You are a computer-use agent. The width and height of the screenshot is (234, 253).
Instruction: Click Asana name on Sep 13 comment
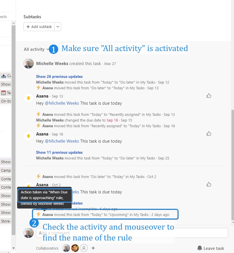(42, 96)
